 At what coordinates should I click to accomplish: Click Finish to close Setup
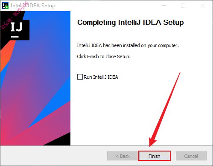coord(154,156)
